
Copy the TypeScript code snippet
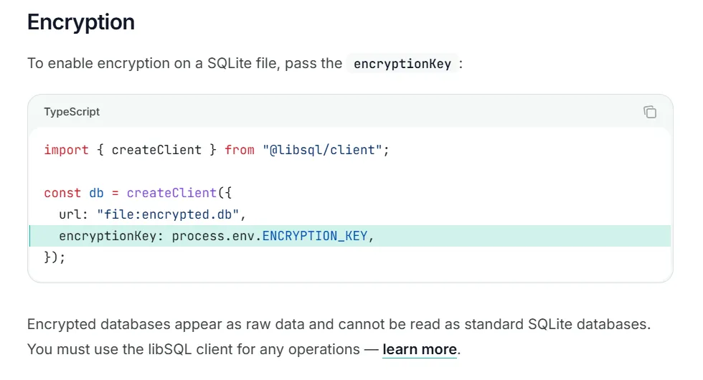(x=650, y=112)
